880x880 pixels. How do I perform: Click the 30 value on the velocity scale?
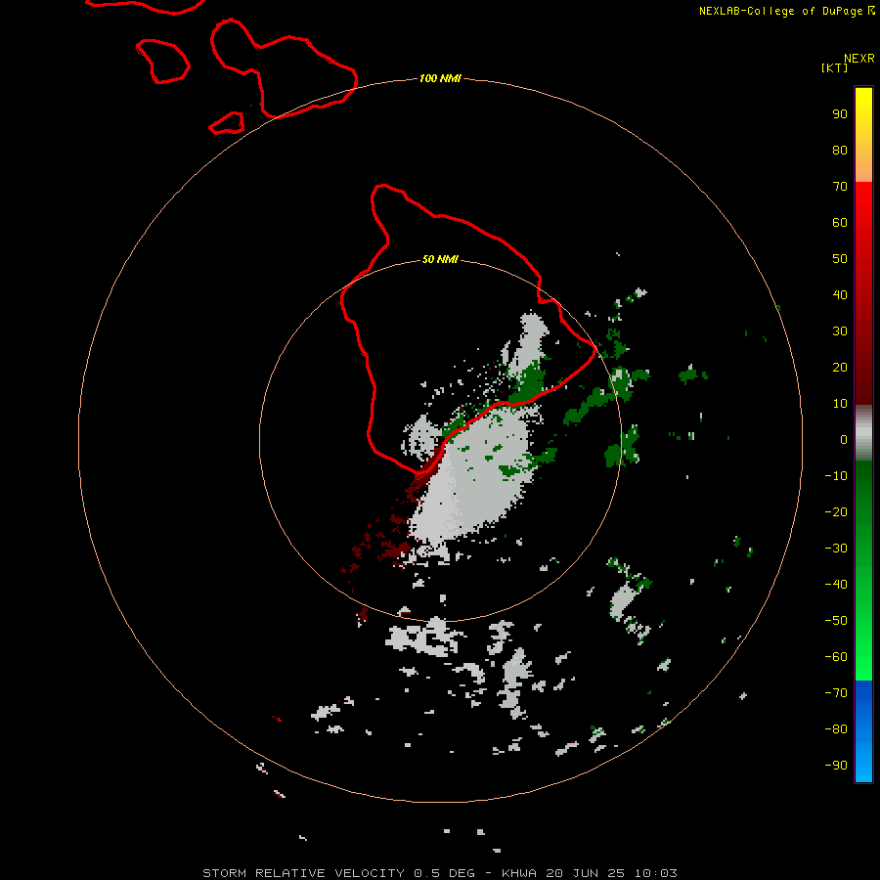pyautogui.click(x=840, y=331)
